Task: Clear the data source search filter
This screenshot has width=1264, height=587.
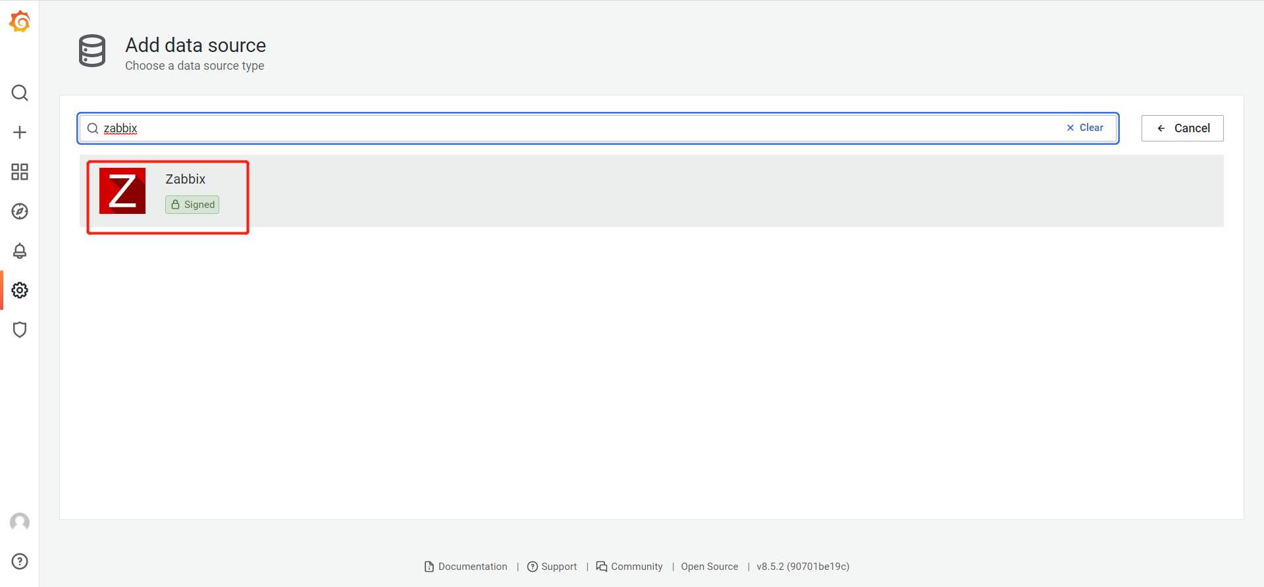Action: pos(1085,128)
